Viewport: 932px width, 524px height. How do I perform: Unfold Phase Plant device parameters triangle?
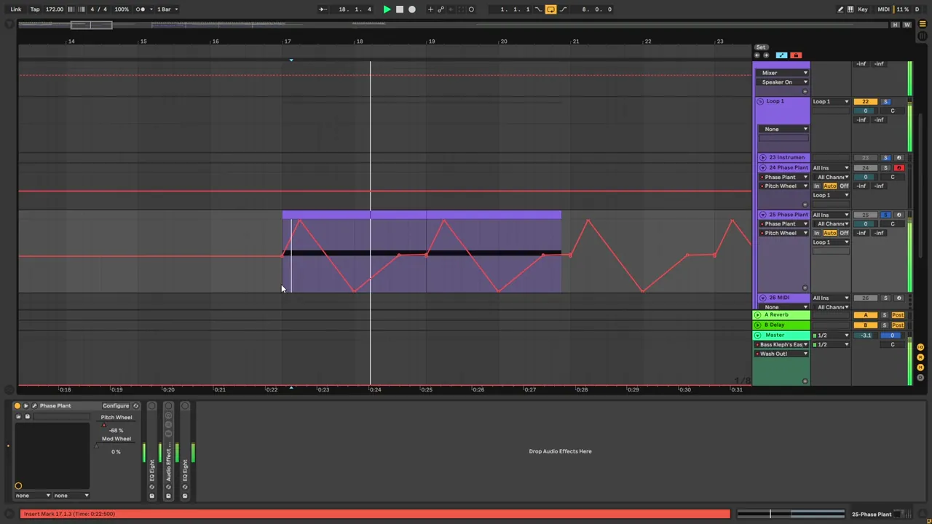pyautogui.click(x=25, y=406)
